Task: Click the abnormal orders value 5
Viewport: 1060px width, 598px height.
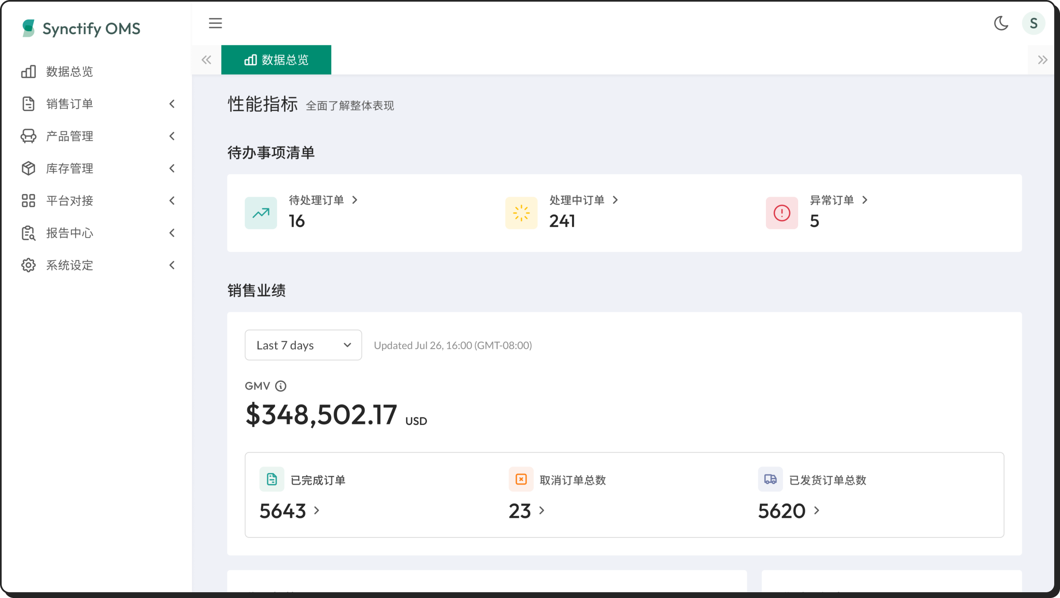Action: pos(814,221)
